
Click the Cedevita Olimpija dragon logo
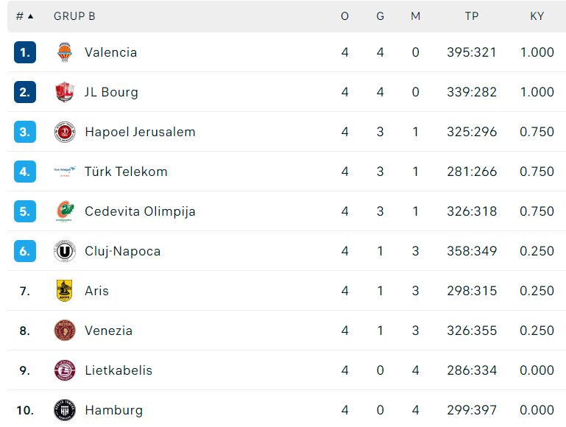[x=65, y=211]
